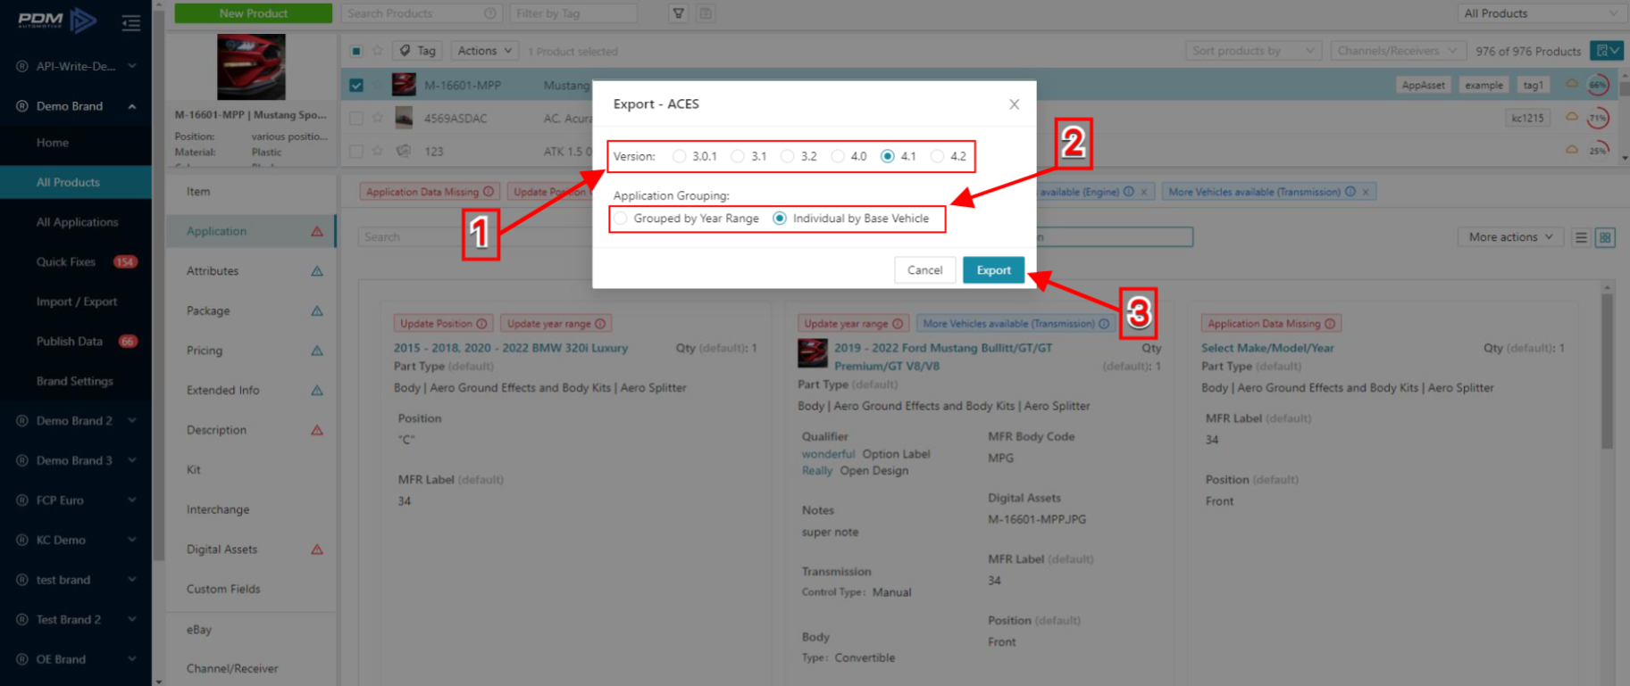
Task: Open the All Products dropdown at top right
Action: pos(1541,13)
